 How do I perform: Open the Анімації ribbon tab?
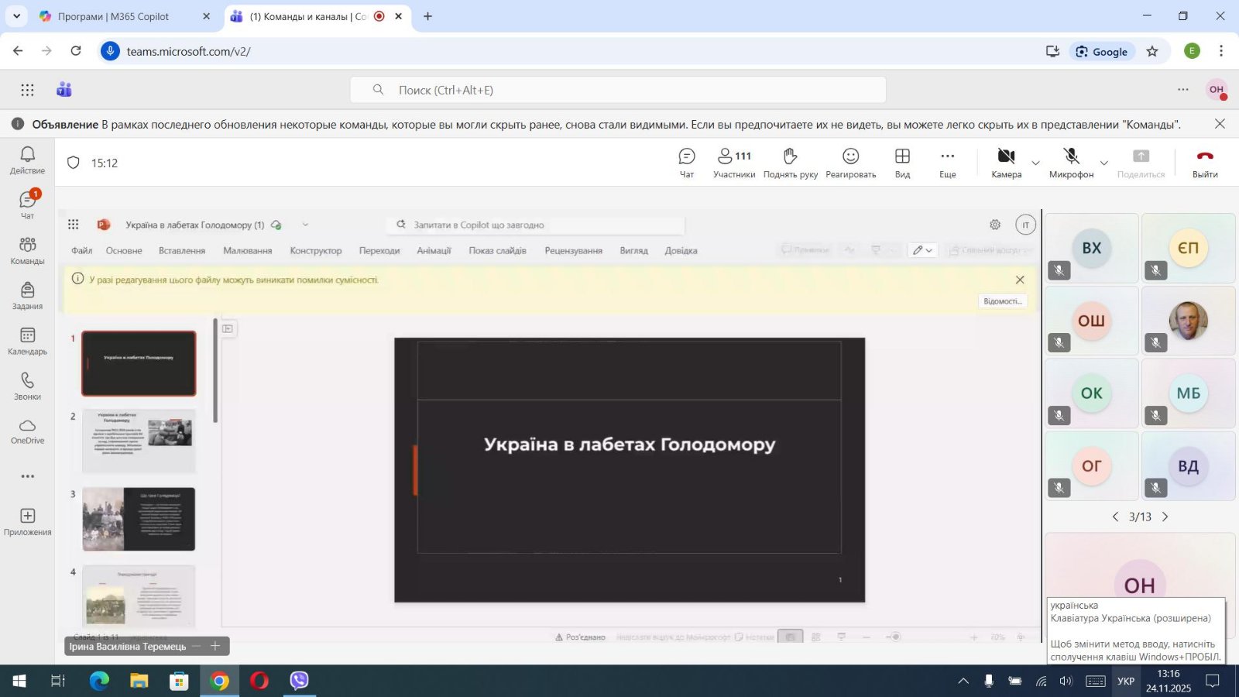click(x=434, y=251)
